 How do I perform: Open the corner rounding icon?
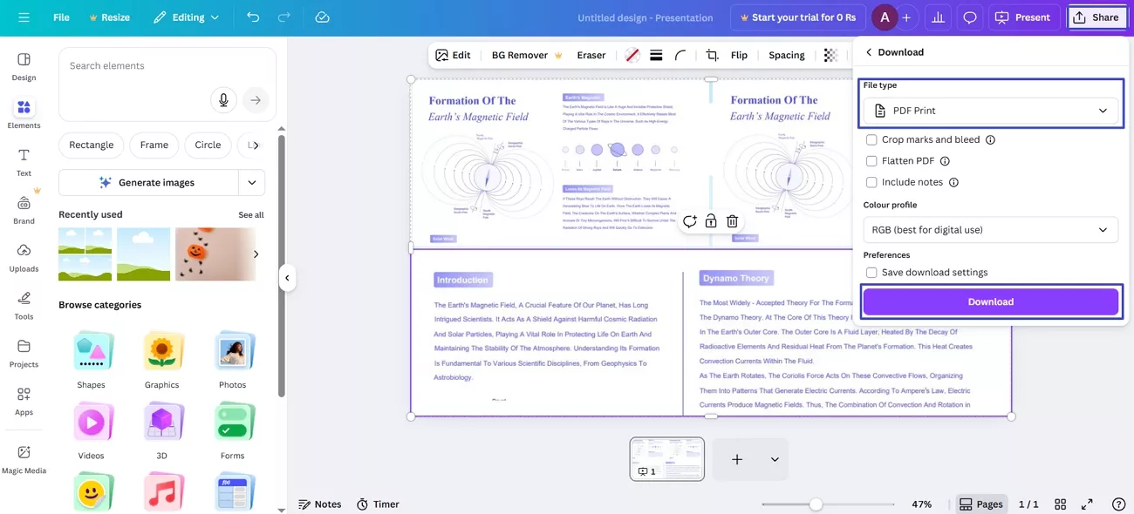[680, 55]
